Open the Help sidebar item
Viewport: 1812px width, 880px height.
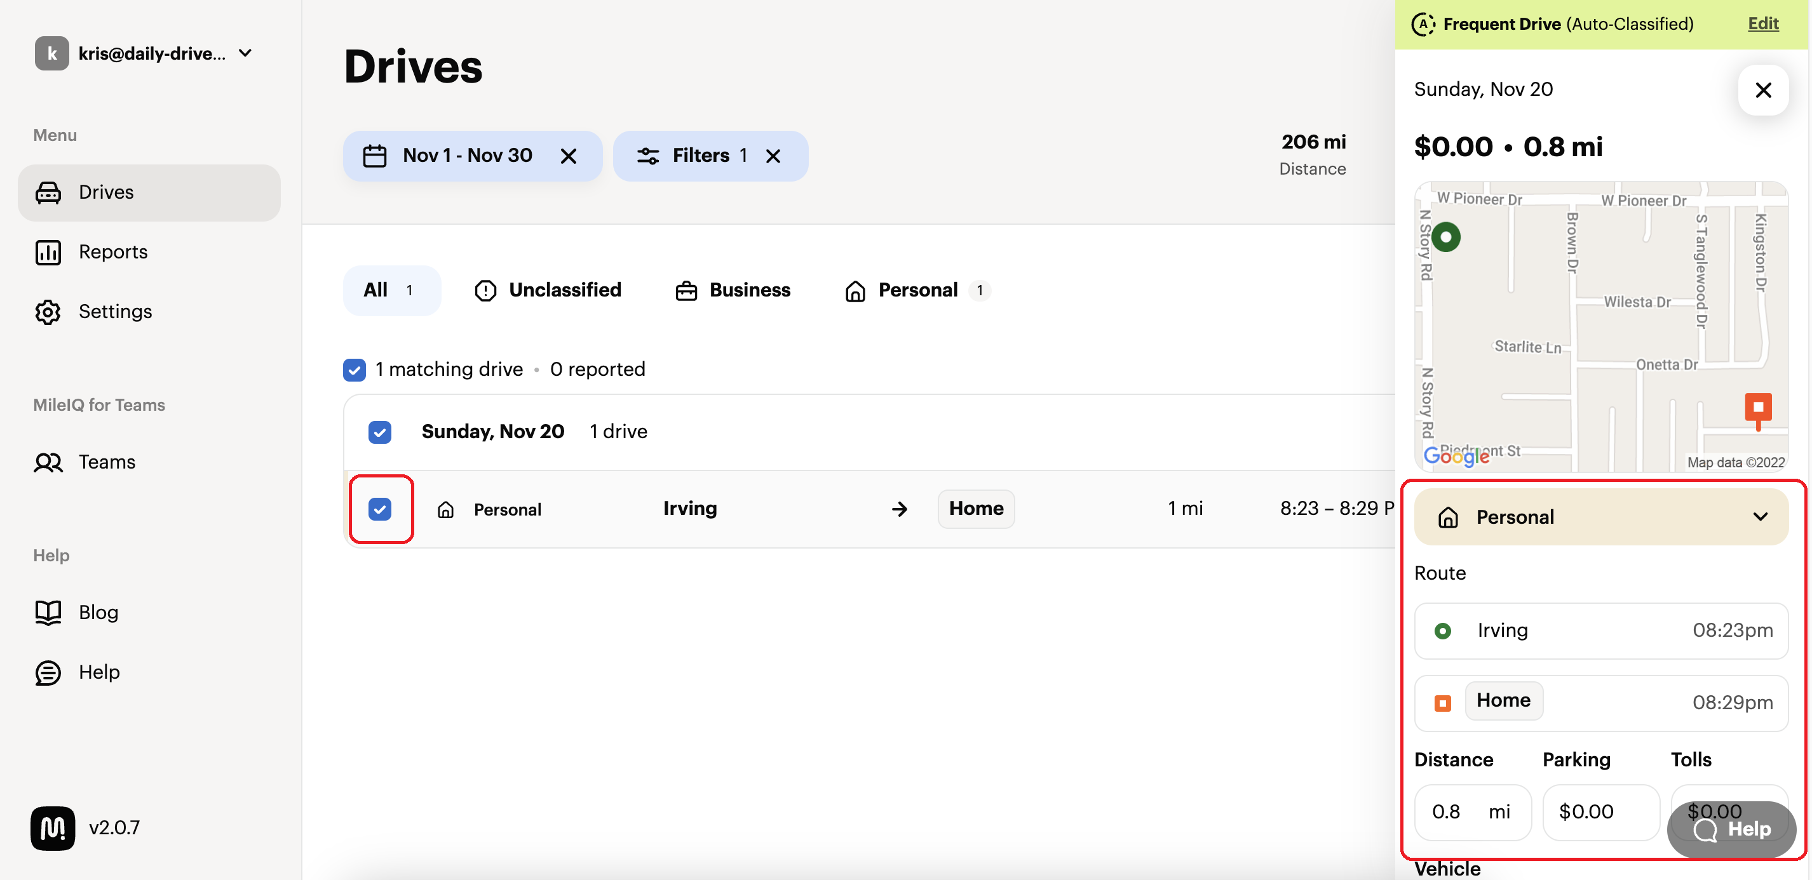(x=149, y=672)
